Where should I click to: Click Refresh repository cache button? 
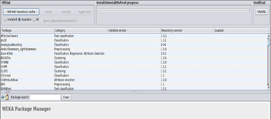pyautogui.click(x=21, y=12)
